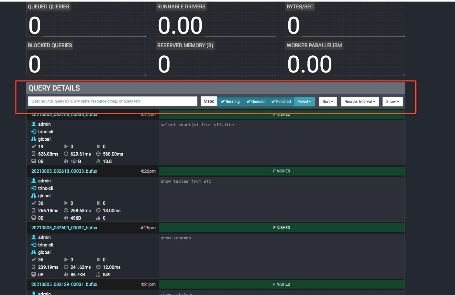Open the Sort dropdown

coord(328,102)
